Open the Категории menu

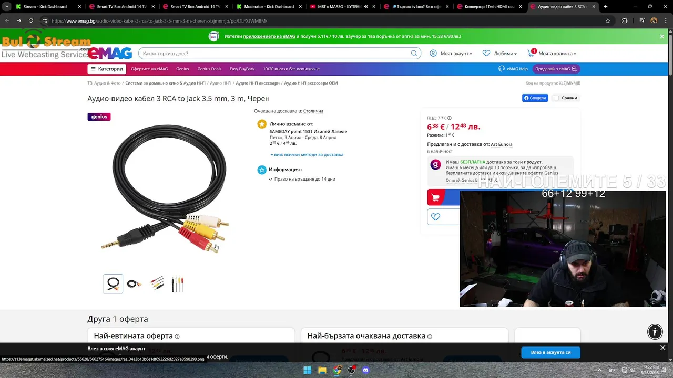tap(107, 69)
